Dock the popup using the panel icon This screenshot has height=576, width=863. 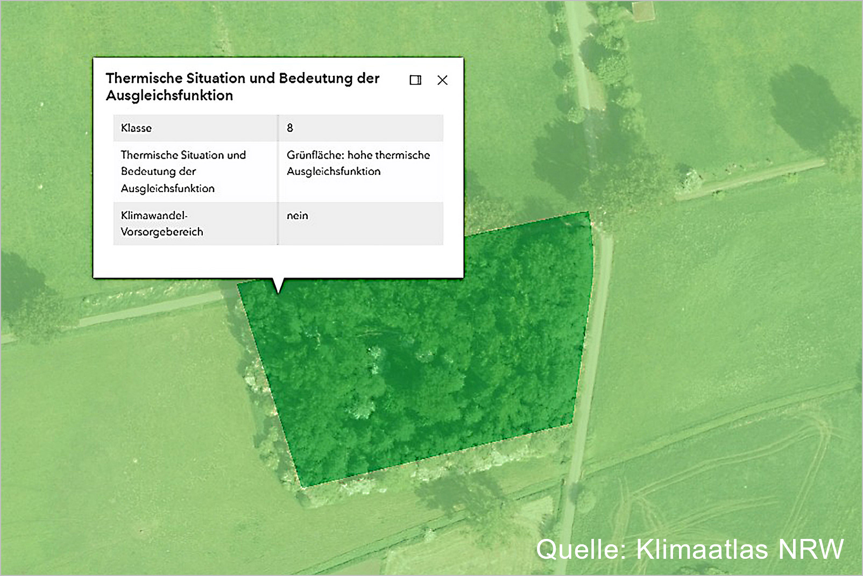(x=415, y=80)
